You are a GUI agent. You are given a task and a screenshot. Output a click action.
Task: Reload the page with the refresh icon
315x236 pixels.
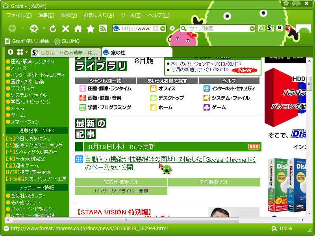click(x=53, y=29)
